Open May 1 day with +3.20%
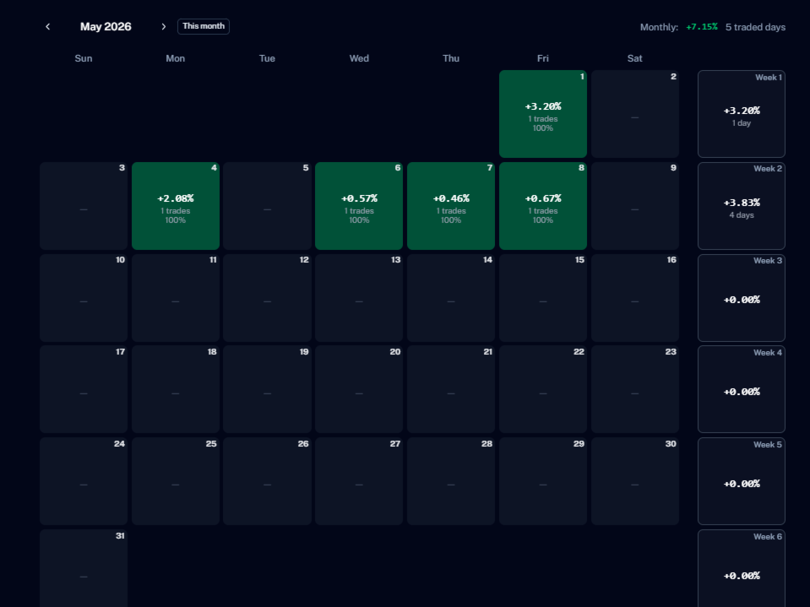Image resolution: width=810 pixels, height=607 pixels. (x=543, y=114)
